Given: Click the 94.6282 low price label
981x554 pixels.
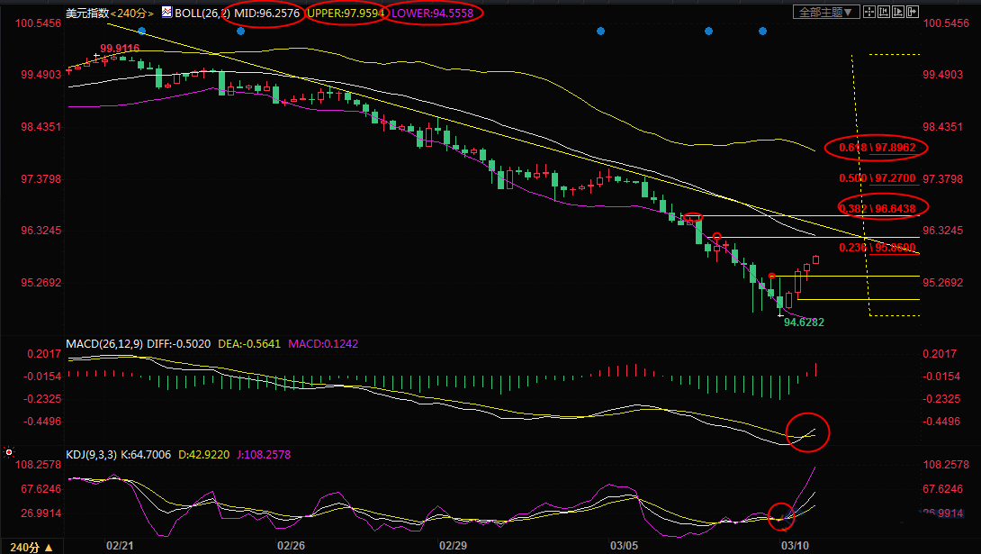Looking at the screenshot, I should (x=804, y=322).
